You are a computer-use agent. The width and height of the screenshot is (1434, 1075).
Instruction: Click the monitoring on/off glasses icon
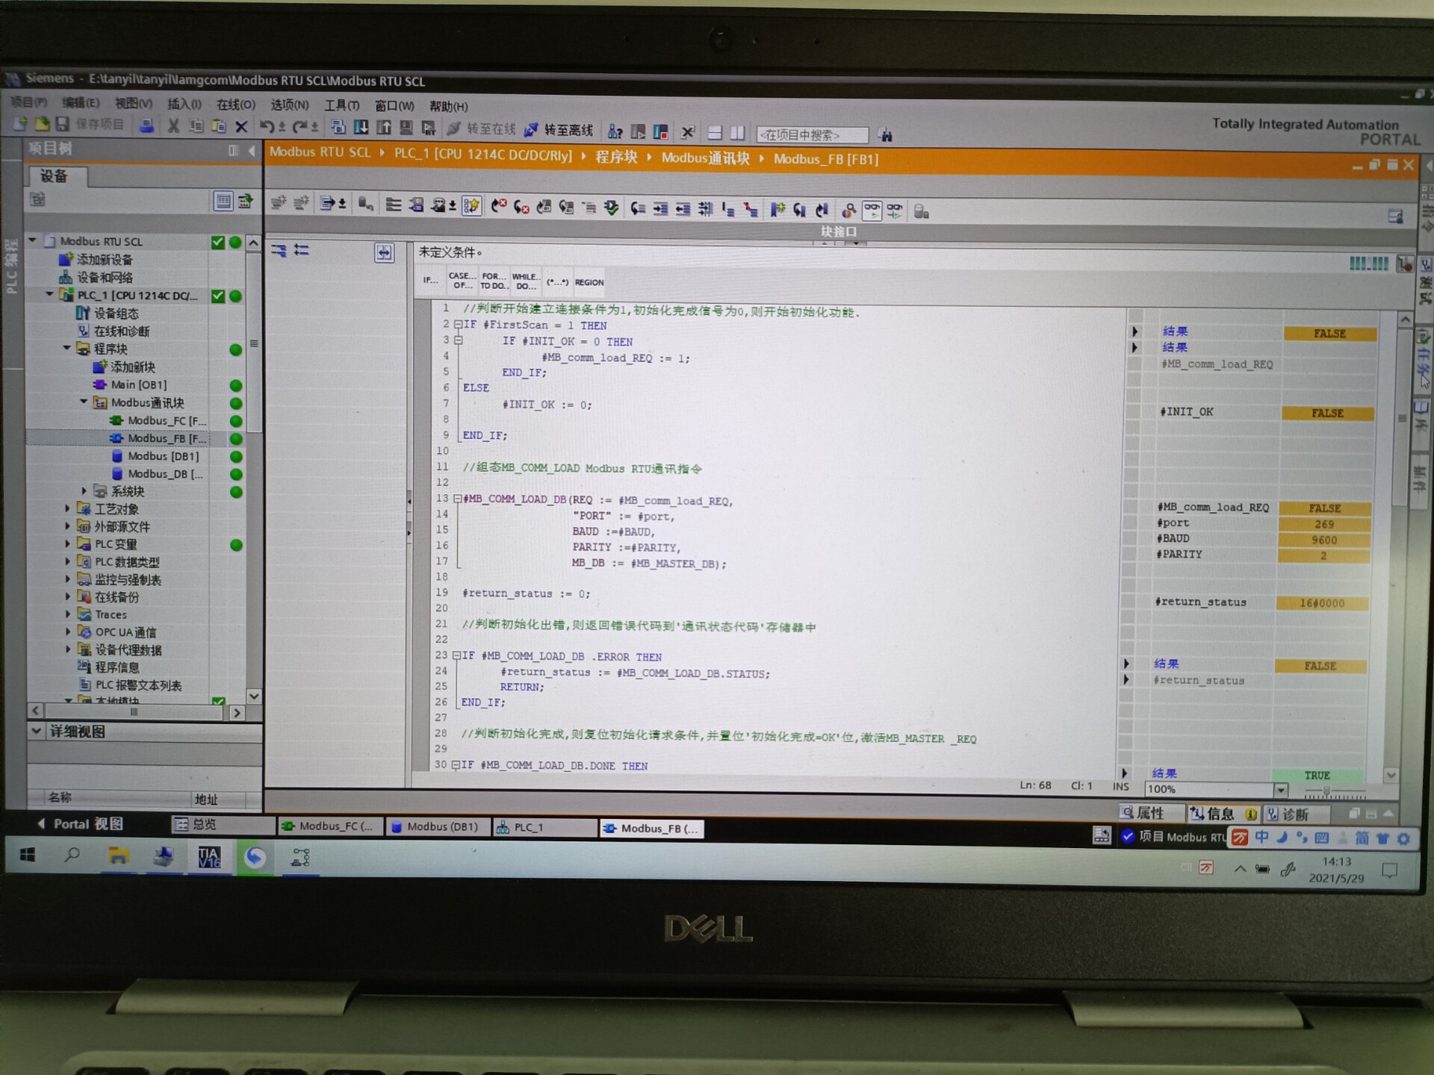pos(872,211)
